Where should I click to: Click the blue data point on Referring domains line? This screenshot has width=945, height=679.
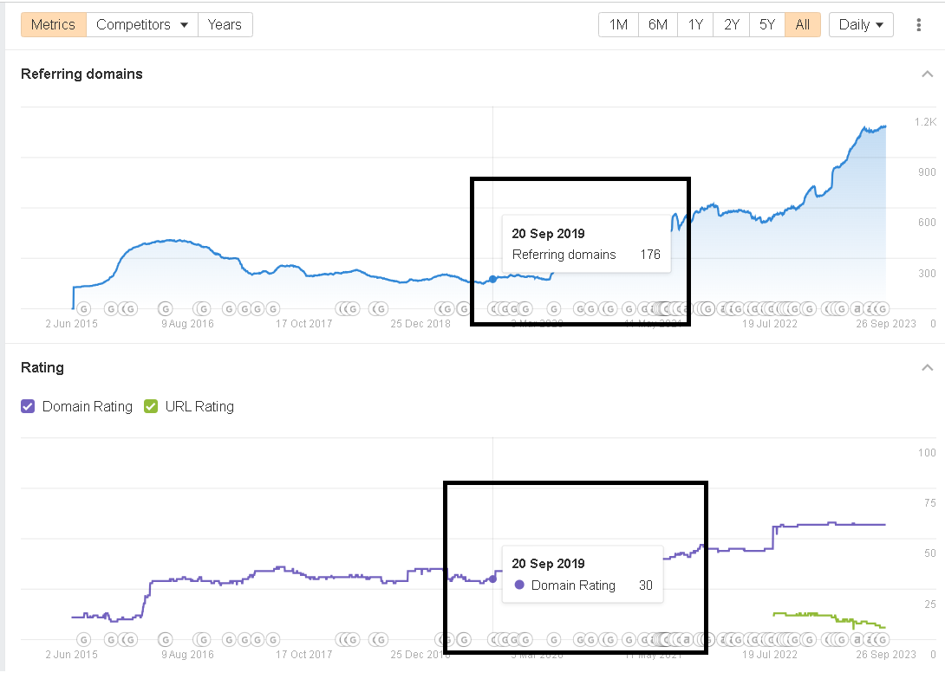[493, 279]
